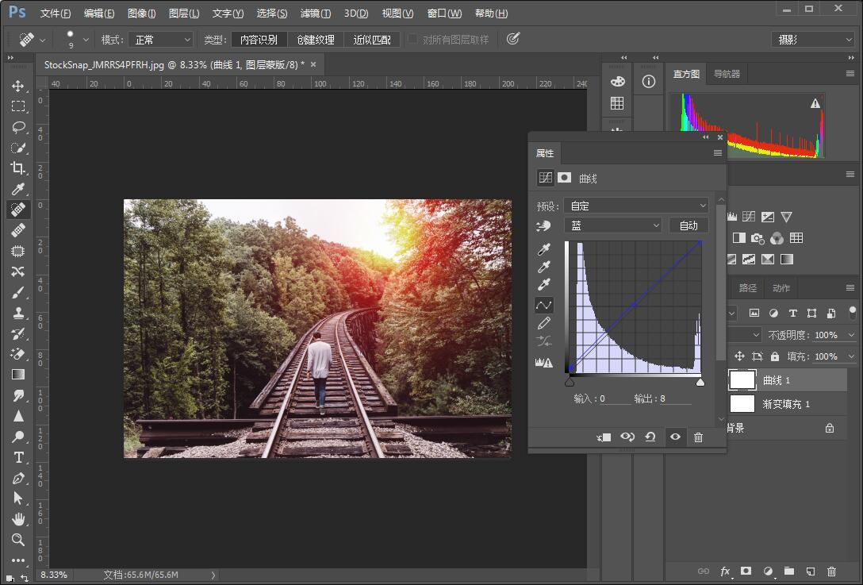
Task: Select the Dodge tool
Action: pos(18,437)
